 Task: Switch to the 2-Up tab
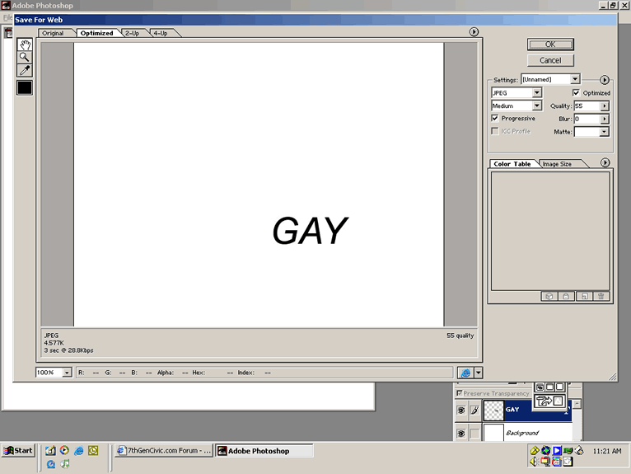click(x=133, y=33)
